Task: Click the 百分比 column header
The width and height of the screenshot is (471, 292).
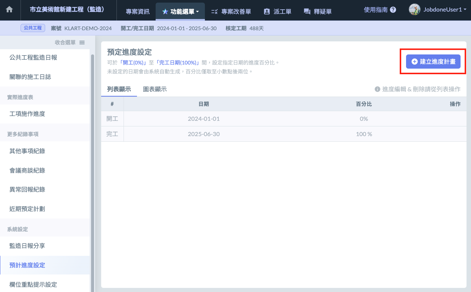Action: click(x=364, y=104)
